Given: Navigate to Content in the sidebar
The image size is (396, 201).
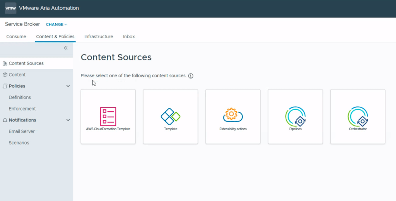Looking at the screenshot, I should (x=17, y=75).
